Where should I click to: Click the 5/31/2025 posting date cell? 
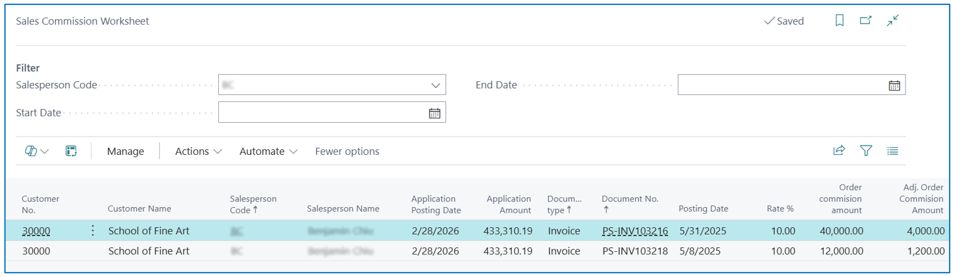point(702,231)
